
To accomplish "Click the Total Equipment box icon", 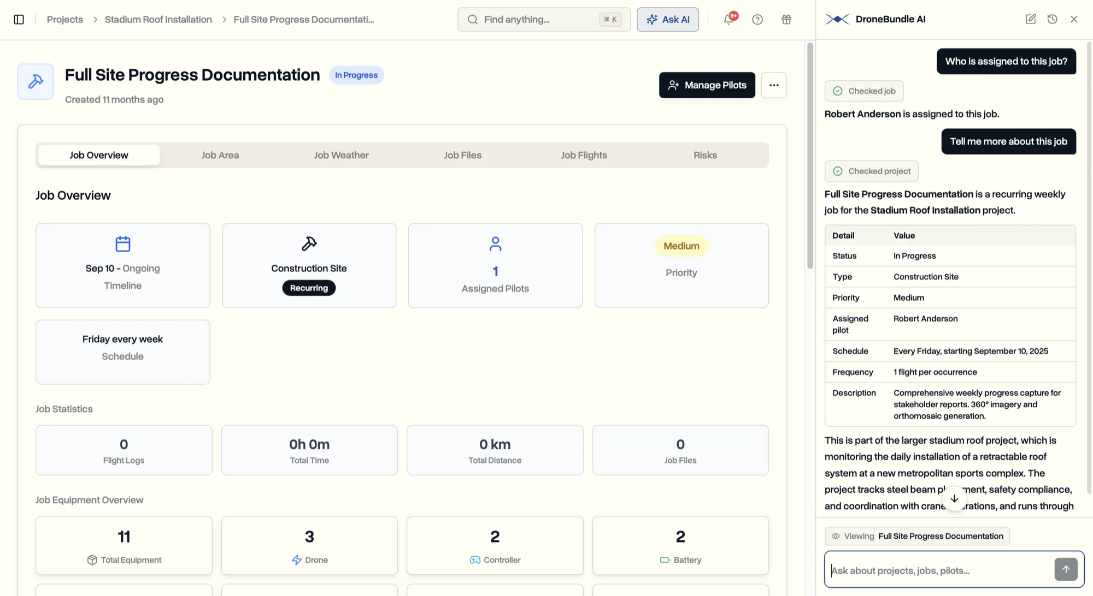I will (x=92, y=560).
